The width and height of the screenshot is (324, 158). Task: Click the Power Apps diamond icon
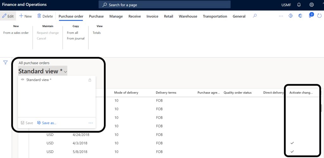(290, 16)
